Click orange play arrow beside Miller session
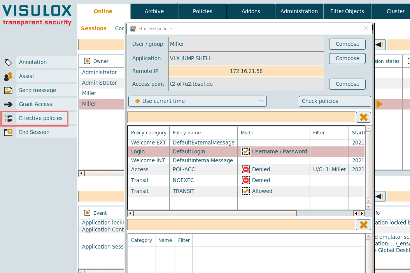 tap(379, 104)
